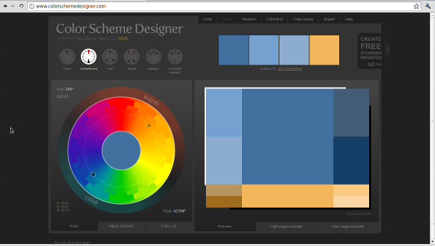Click the wide orange preview block
Image resolution: width=435 pixels, height=246 pixels.
(288, 196)
